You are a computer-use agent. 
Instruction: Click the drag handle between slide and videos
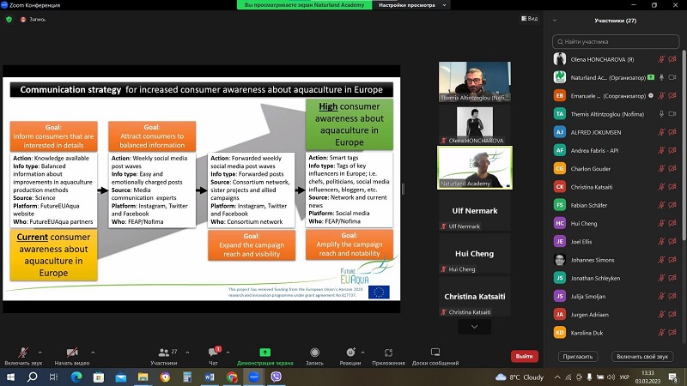[x=403, y=189]
